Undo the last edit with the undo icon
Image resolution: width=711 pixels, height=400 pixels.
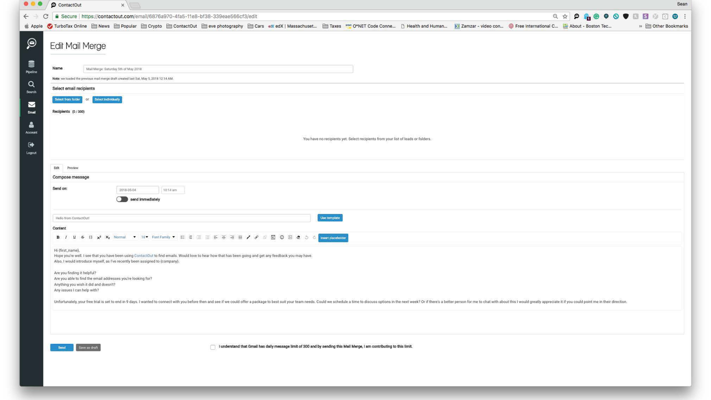(x=306, y=237)
